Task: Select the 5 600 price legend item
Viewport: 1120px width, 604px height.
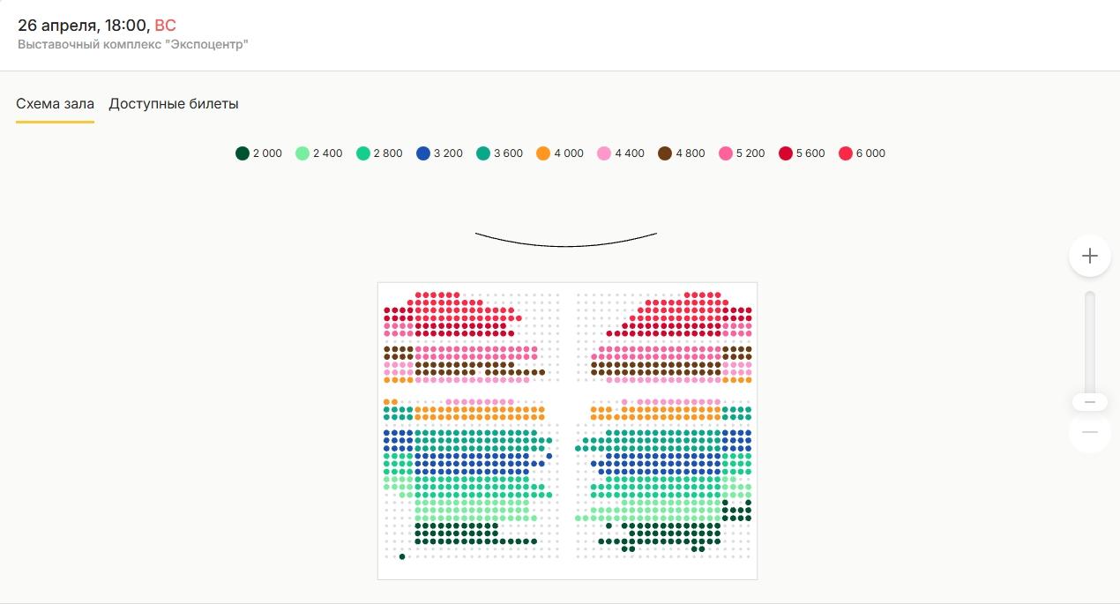Action: click(786, 153)
